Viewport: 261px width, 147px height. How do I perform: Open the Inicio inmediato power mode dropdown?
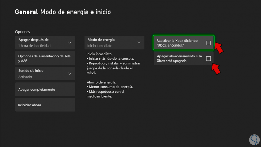click(x=114, y=43)
